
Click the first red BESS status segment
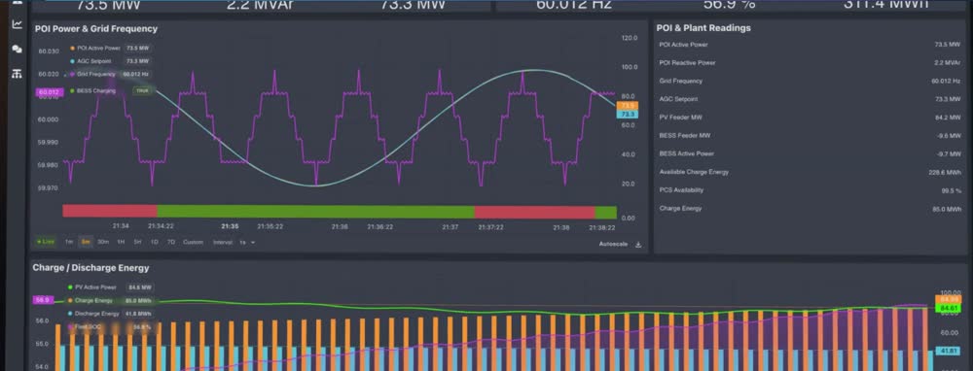click(110, 212)
